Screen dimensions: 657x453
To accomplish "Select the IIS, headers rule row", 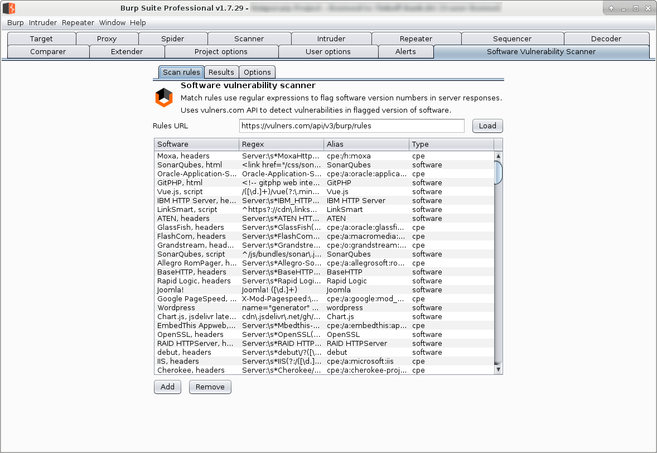I will 324,361.
